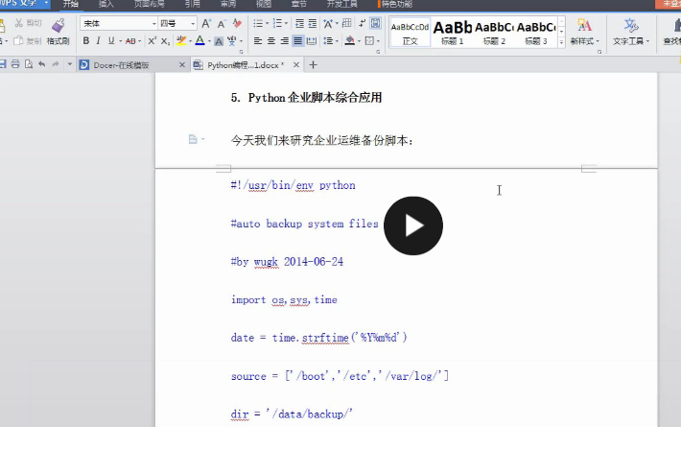Apply subscript formatting

pos(166,41)
